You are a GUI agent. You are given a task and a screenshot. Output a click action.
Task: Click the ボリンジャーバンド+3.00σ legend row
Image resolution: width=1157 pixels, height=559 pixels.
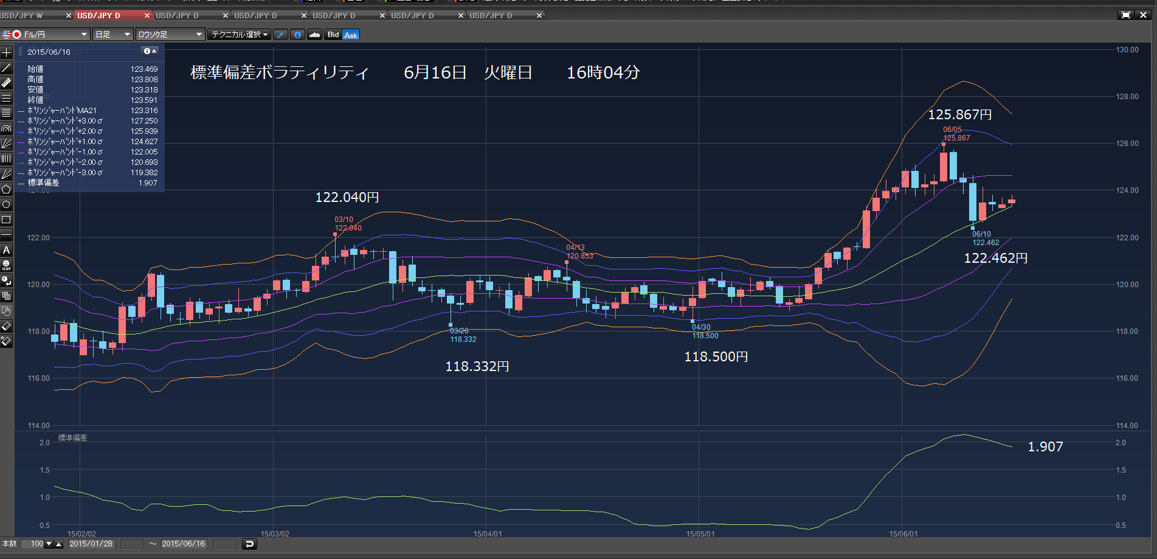(x=89, y=121)
